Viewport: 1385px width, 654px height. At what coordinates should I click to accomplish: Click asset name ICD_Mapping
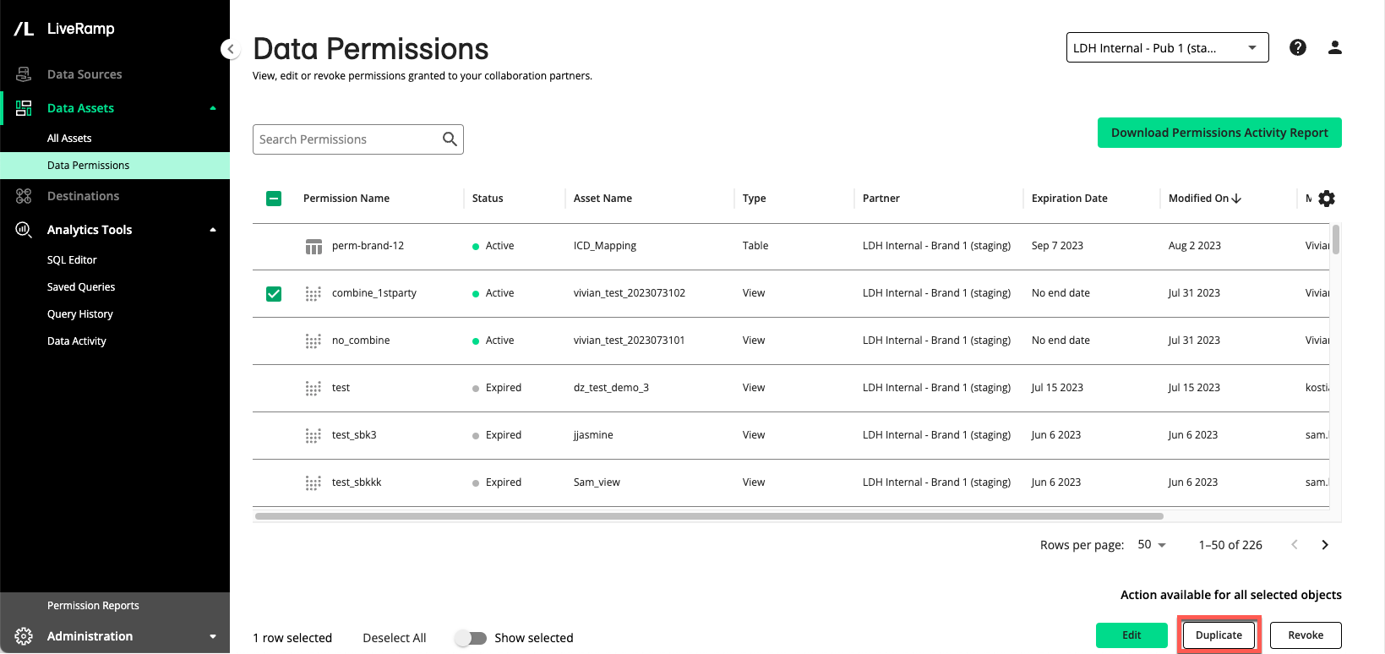tap(605, 246)
